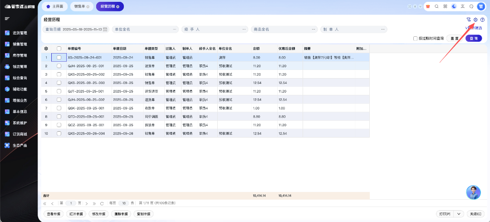Open the chat message bubble icon
Image resolution: width=490 pixels, height=222 pixels.
click(471, 7)
